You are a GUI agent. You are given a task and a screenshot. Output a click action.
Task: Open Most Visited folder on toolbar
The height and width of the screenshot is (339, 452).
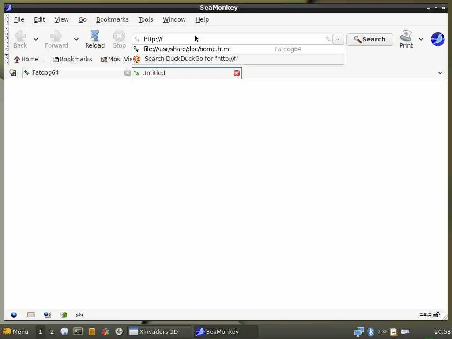(x=117, y=60)
